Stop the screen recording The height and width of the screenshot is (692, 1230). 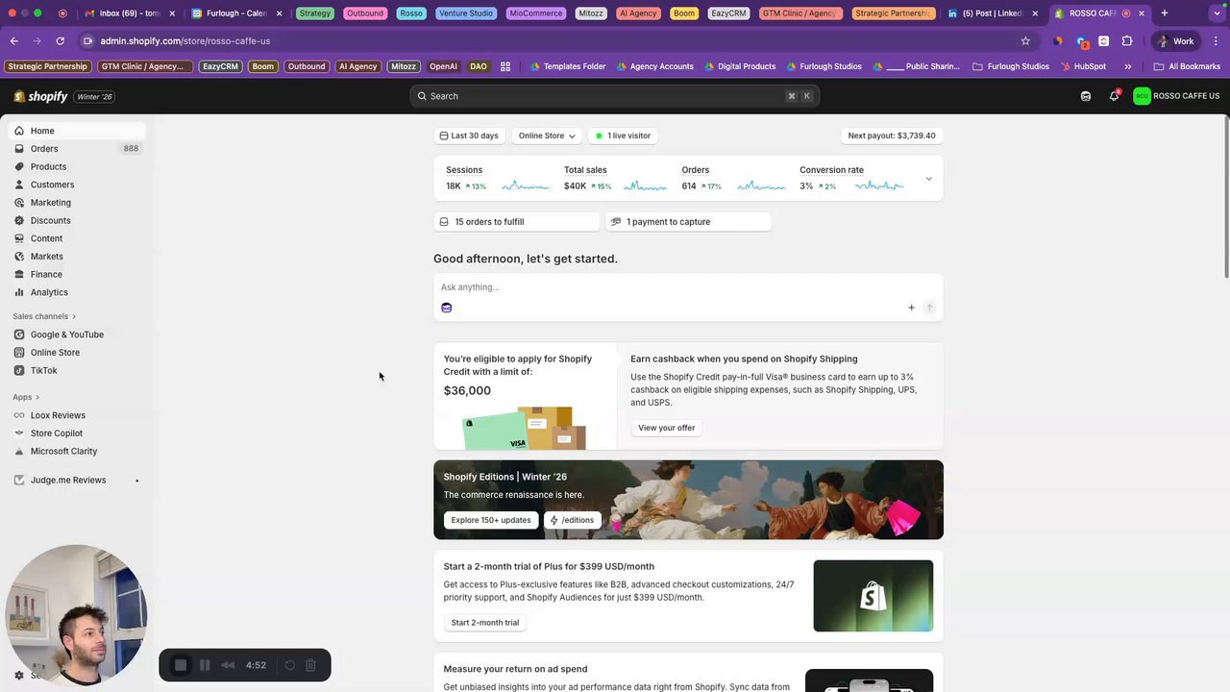181,665
